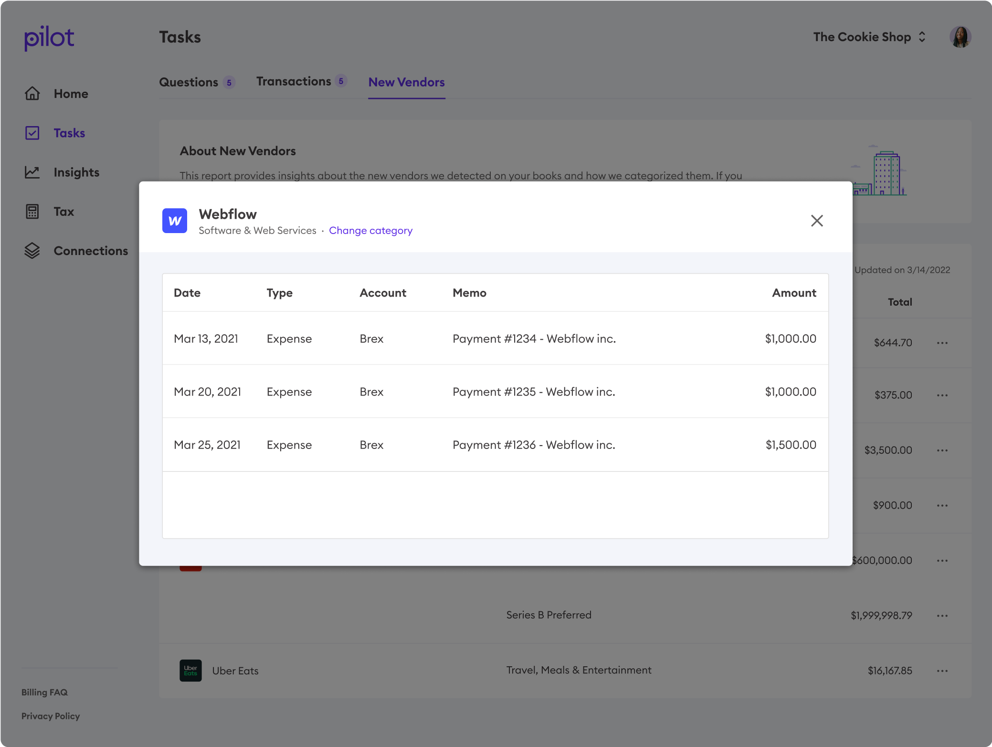Close the Webflow vendor dialog
Viewport: 992px width, 747px height.
[x=817, y=221]
